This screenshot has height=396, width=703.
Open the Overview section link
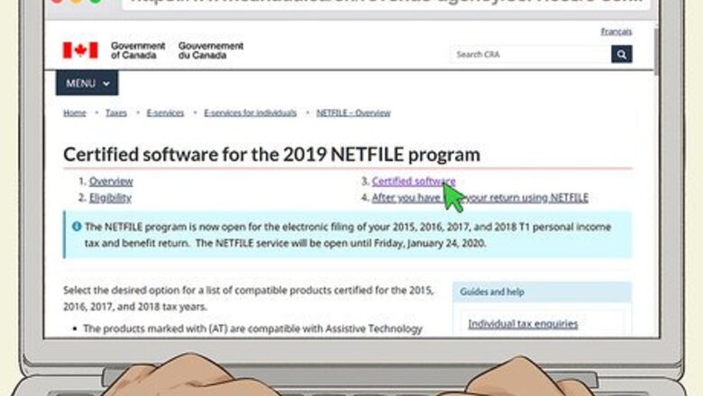tap(111, 181)
